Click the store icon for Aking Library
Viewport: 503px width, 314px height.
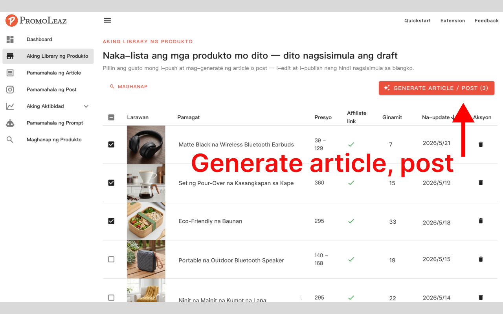click(x=10, y=56)
